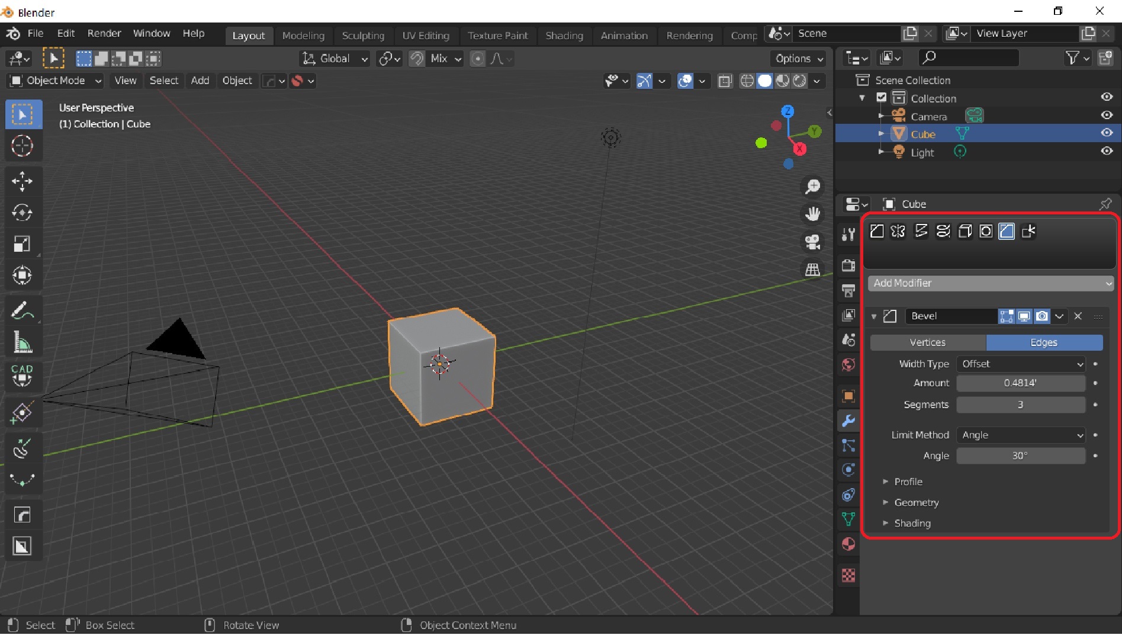The height and width of the screenshot is (635, 1122).
Task: Toggle camera view icon in viewport
Action: coord(812,242)
